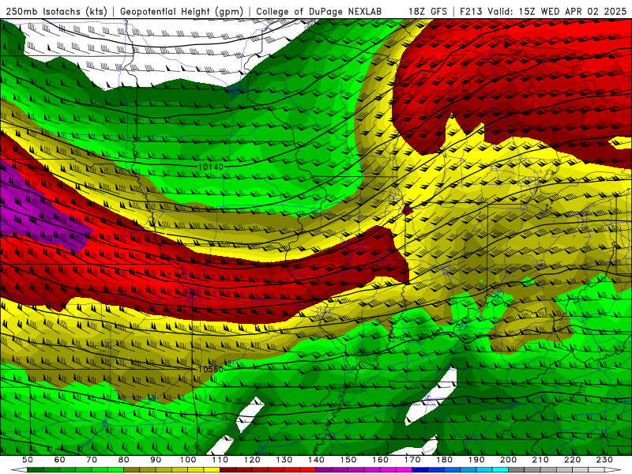
Task: Pick the dark gray swatch starting at 200
Action: tap(517, 469)
